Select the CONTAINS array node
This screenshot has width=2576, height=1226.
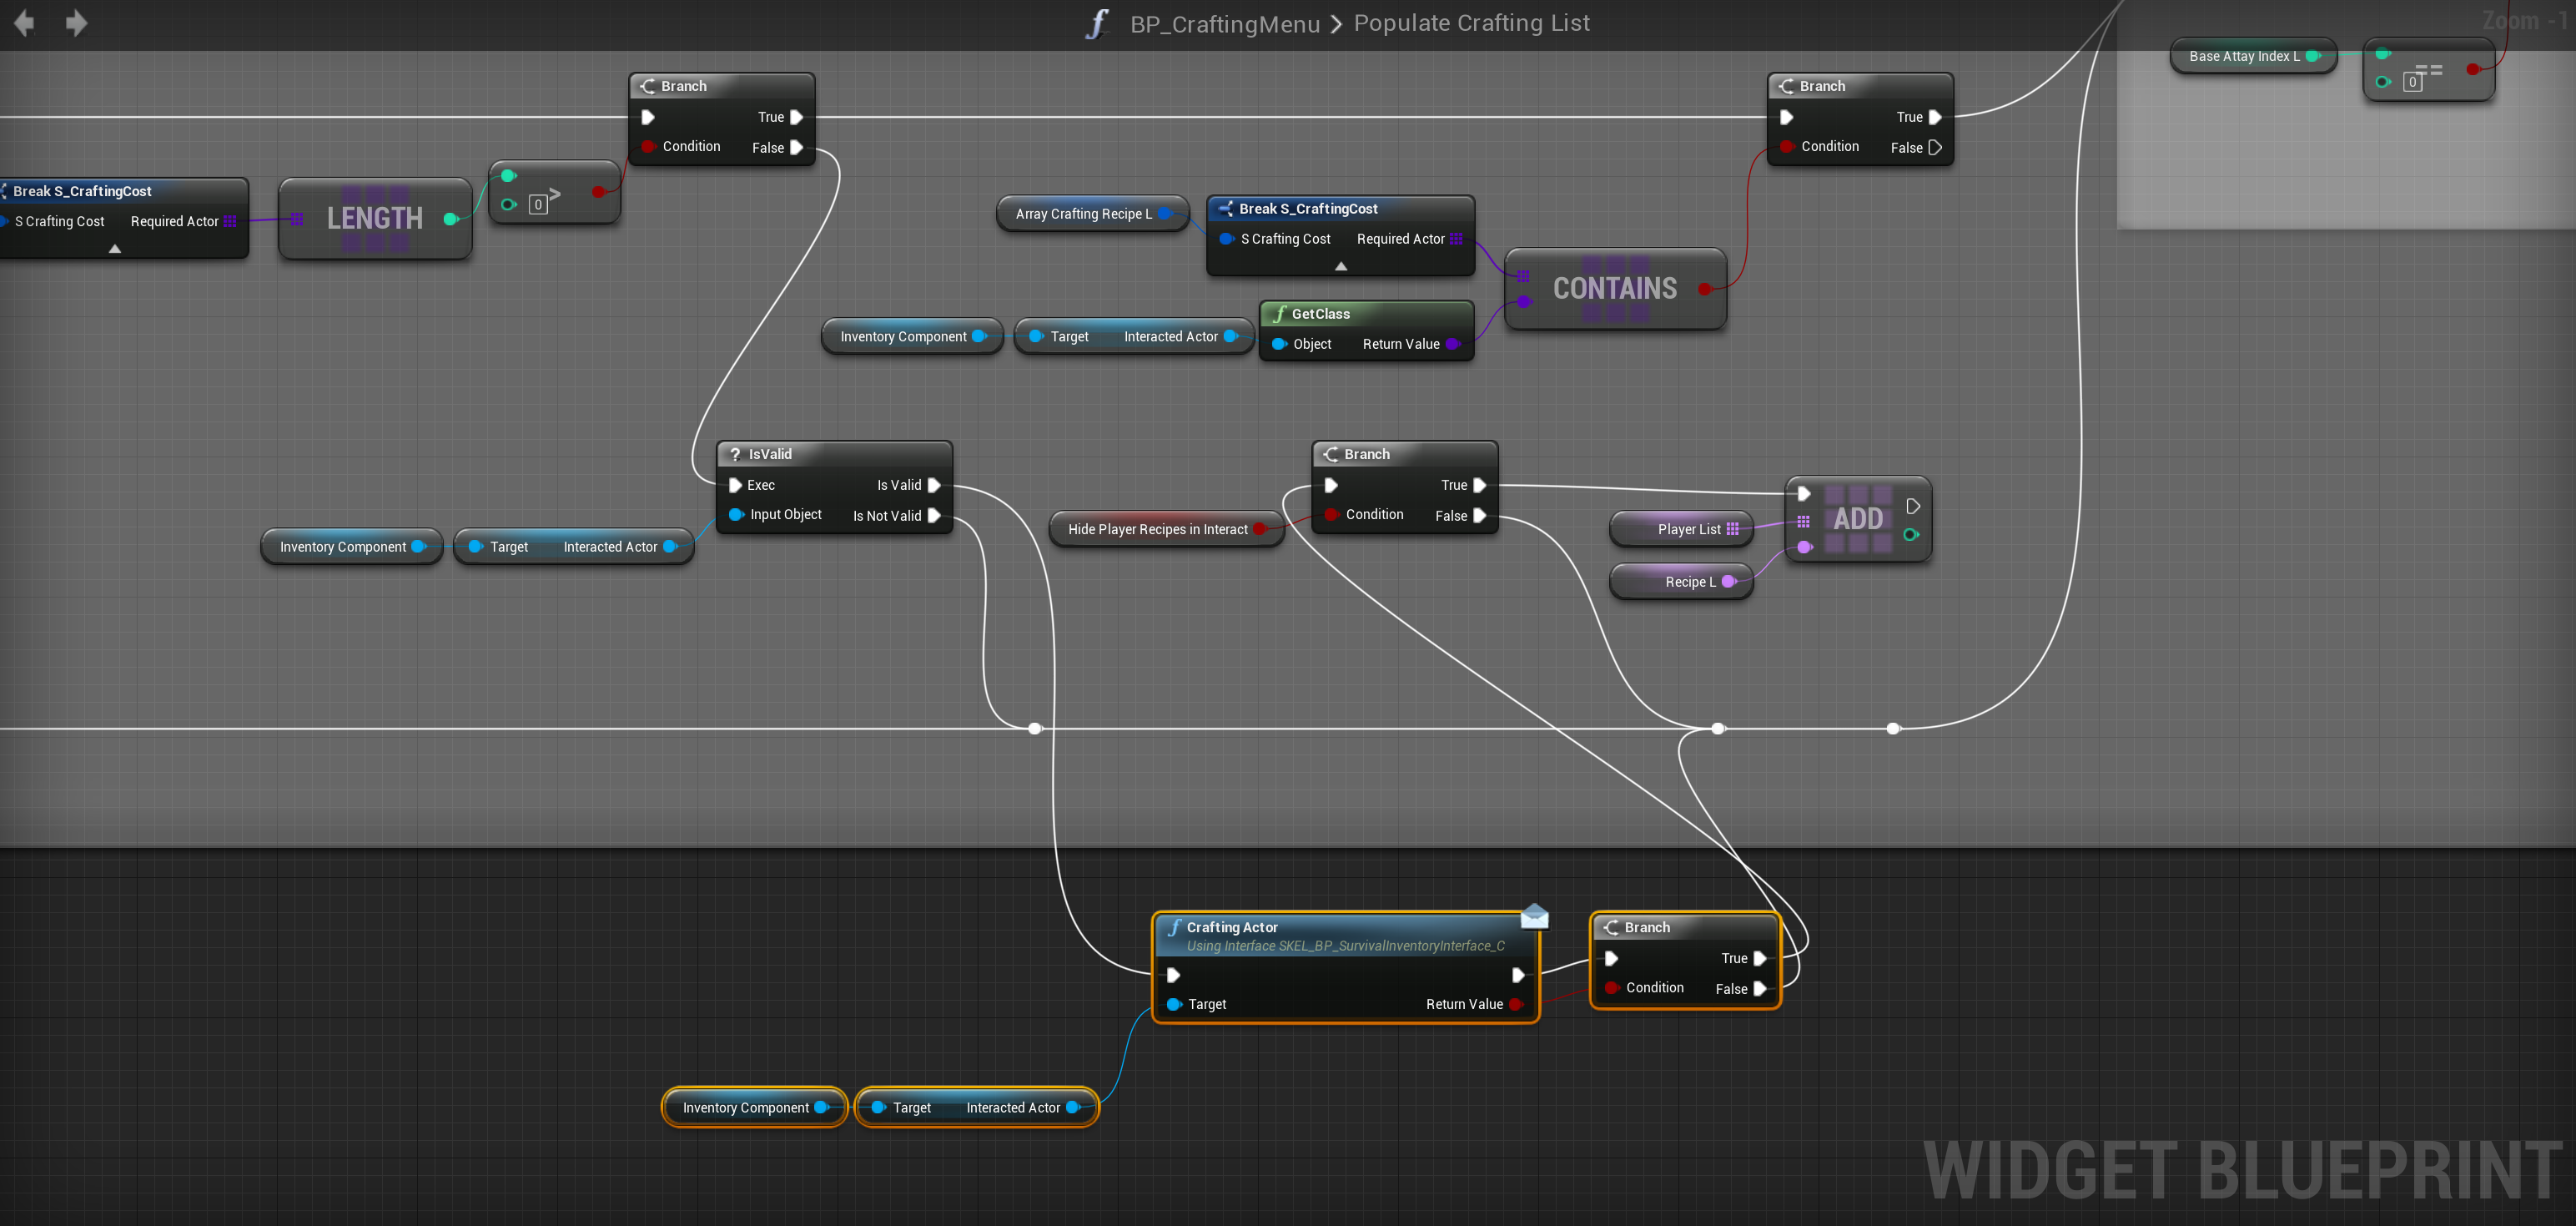point(1614,290)
